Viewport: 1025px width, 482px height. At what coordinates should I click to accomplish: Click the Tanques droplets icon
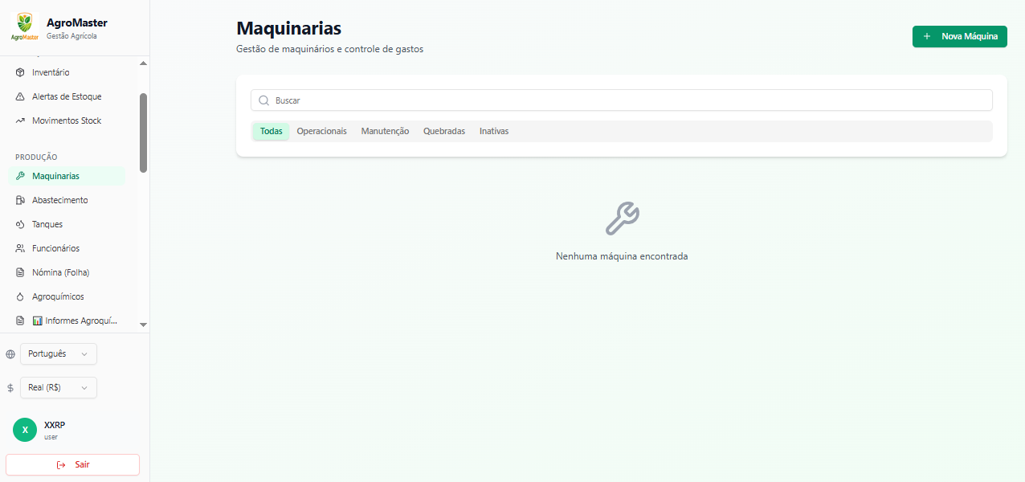tap(20, 224)
